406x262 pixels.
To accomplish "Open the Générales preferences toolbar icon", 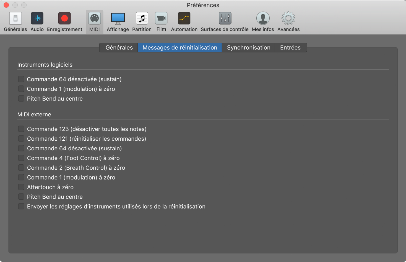I will pos(15,18).
